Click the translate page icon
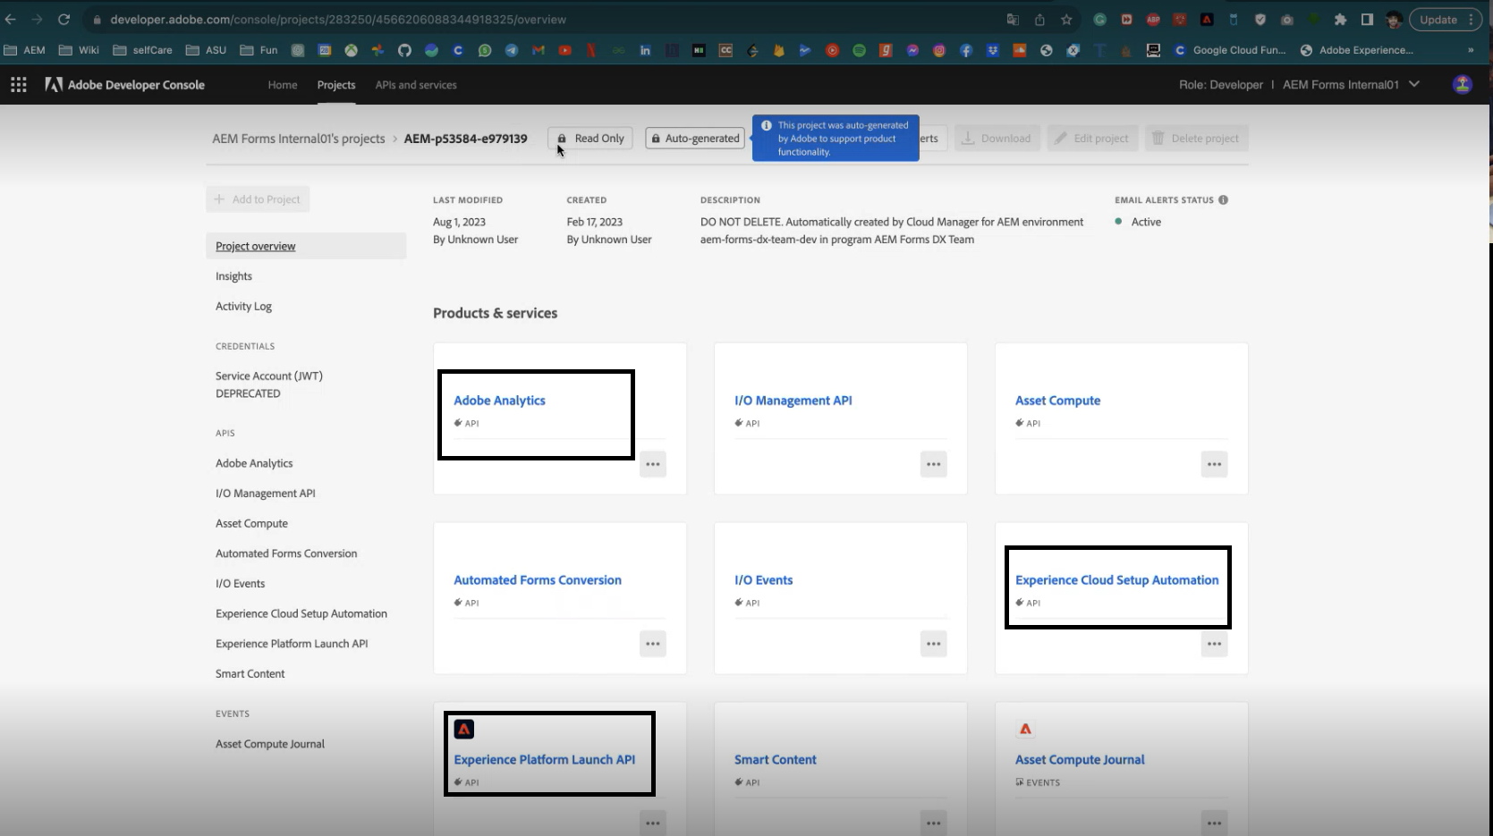1493x836 pixels. [x=1013, y=20]
